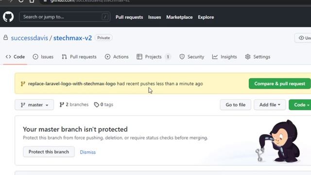The height and width of the screenshot is (175, 311).
Task: Switch to the Settings tab
Action: click(x=258, y=57)
